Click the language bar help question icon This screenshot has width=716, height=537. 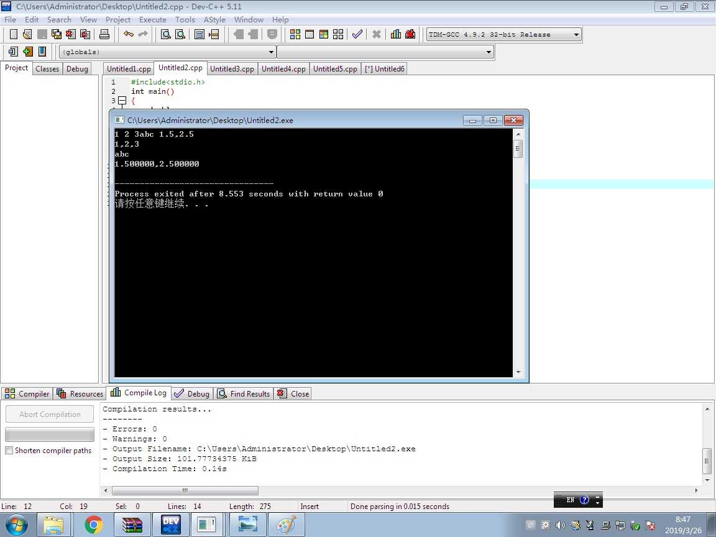[x=584, y=500]
